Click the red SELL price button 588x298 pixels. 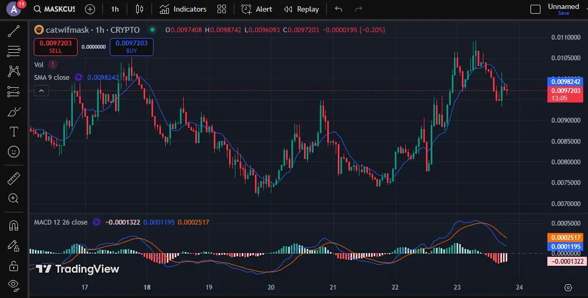point(55,47)
